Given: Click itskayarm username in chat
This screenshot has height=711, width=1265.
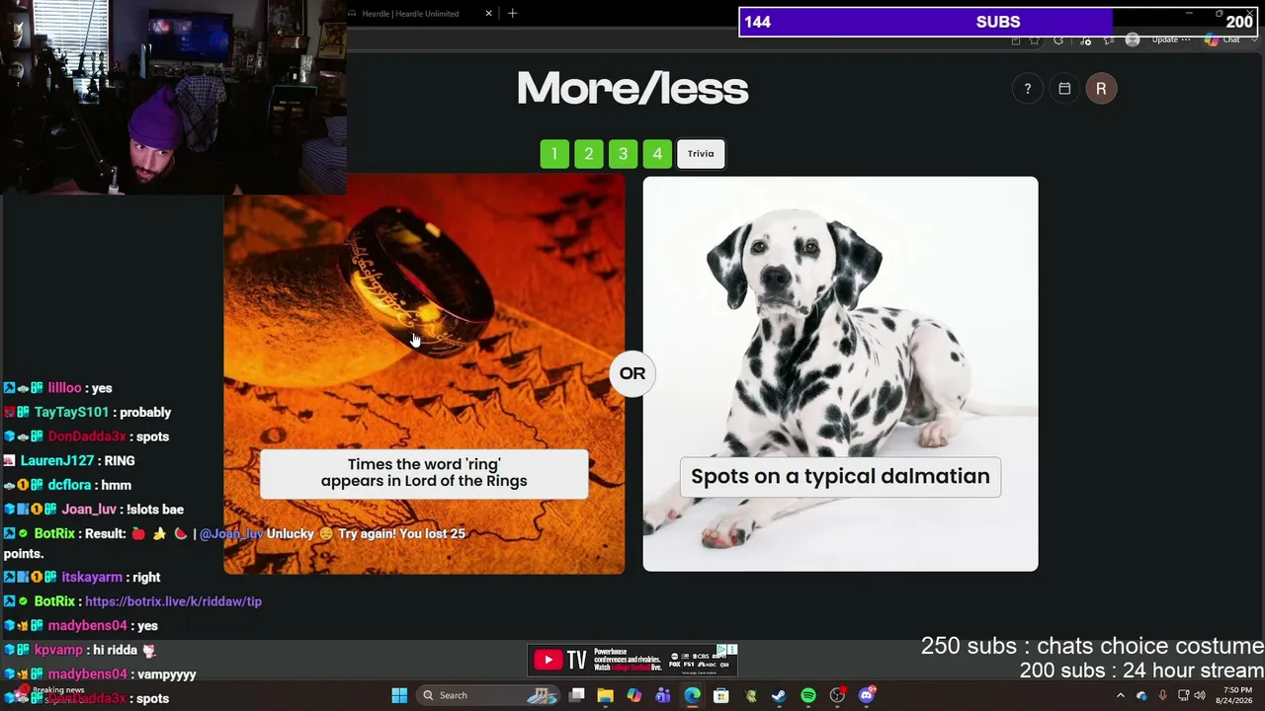Looking at the screenshot, I should click(92, 578).
